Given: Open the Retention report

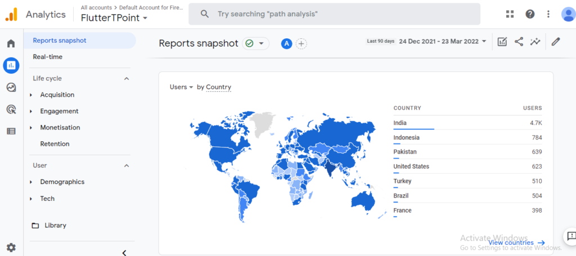Looking at the screenshot, I should click(x=55, y=144).
